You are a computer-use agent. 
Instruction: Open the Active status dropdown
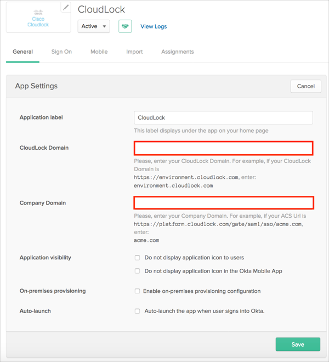tap(94, 26)
